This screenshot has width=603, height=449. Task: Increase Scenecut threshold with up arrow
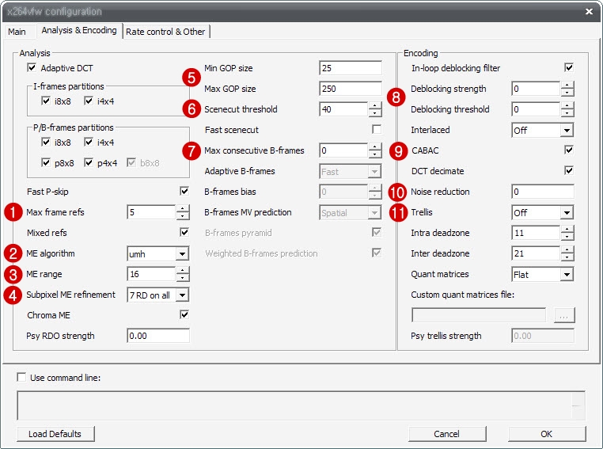coord(375,106)
